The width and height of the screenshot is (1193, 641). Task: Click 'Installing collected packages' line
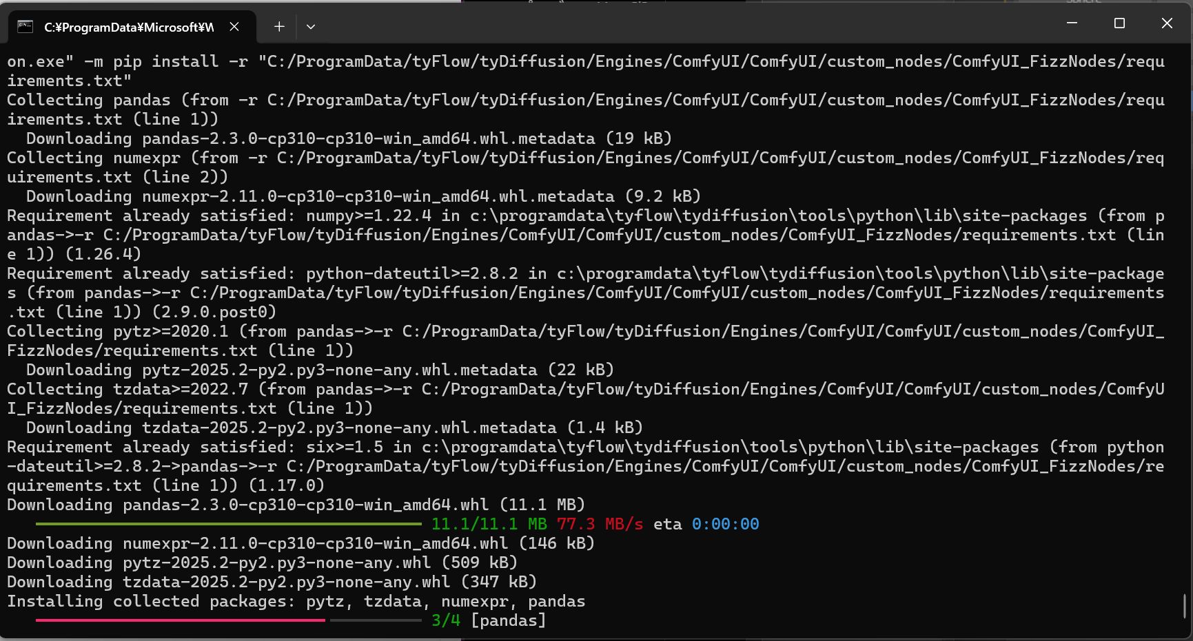tap(296, 601)
